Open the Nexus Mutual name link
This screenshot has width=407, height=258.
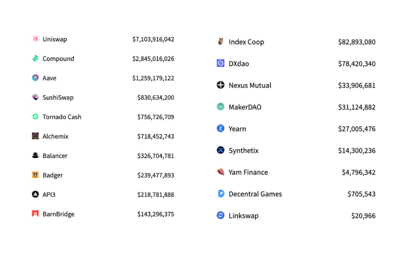(x=250, y=85)
